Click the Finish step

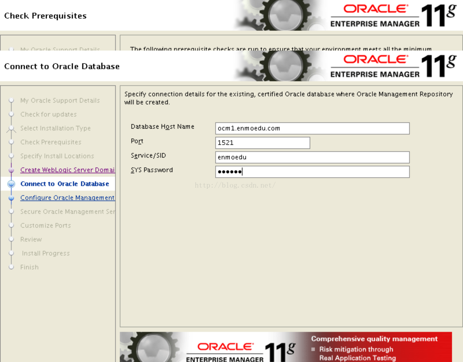point(29,267)
